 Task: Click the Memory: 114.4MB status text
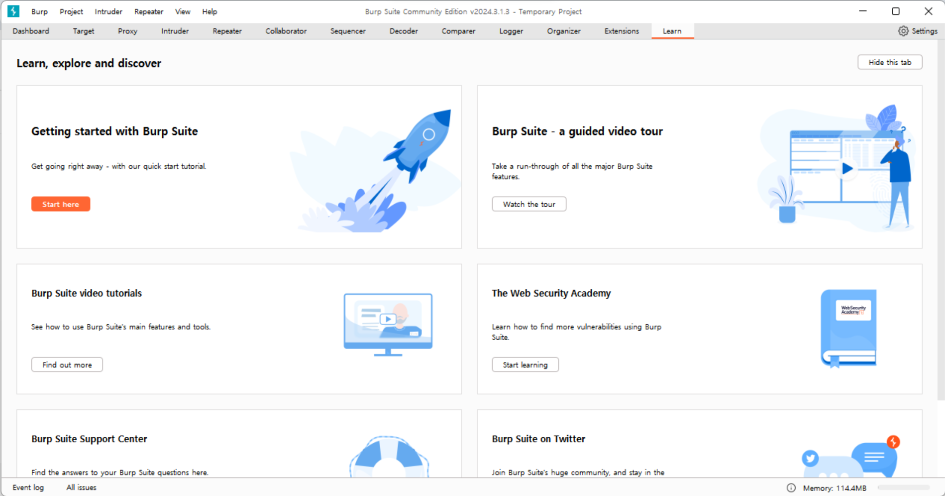point(835,488)
